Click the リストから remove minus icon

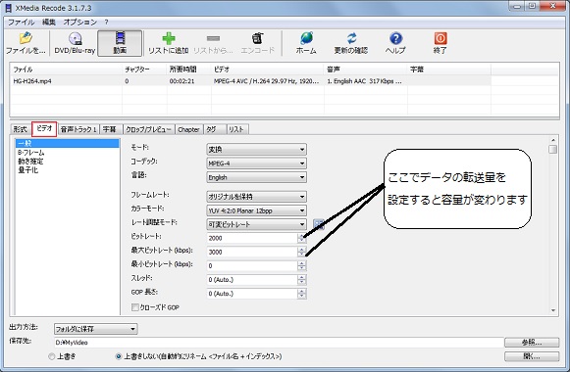(213, 38)
